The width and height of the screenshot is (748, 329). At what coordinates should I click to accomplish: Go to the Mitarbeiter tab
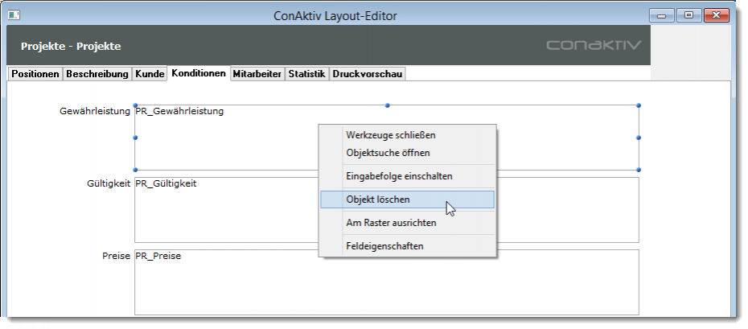[x=257, y=74]
